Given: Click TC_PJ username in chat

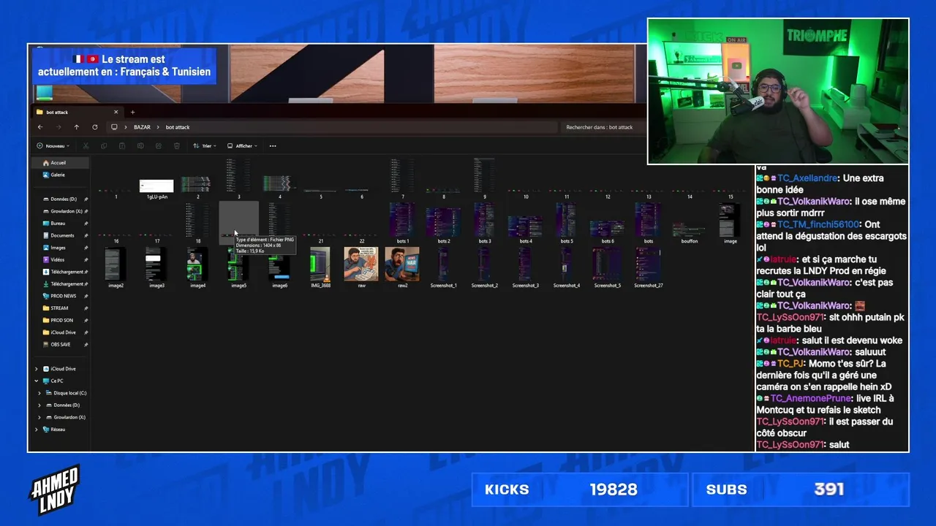Looking at the screenshot, I should pyautogui.click(x=790, y=363).
